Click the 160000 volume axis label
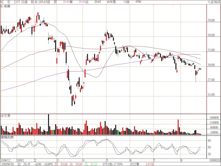Image resolution: width=221 pixels, height=166 pixels. 214,117
